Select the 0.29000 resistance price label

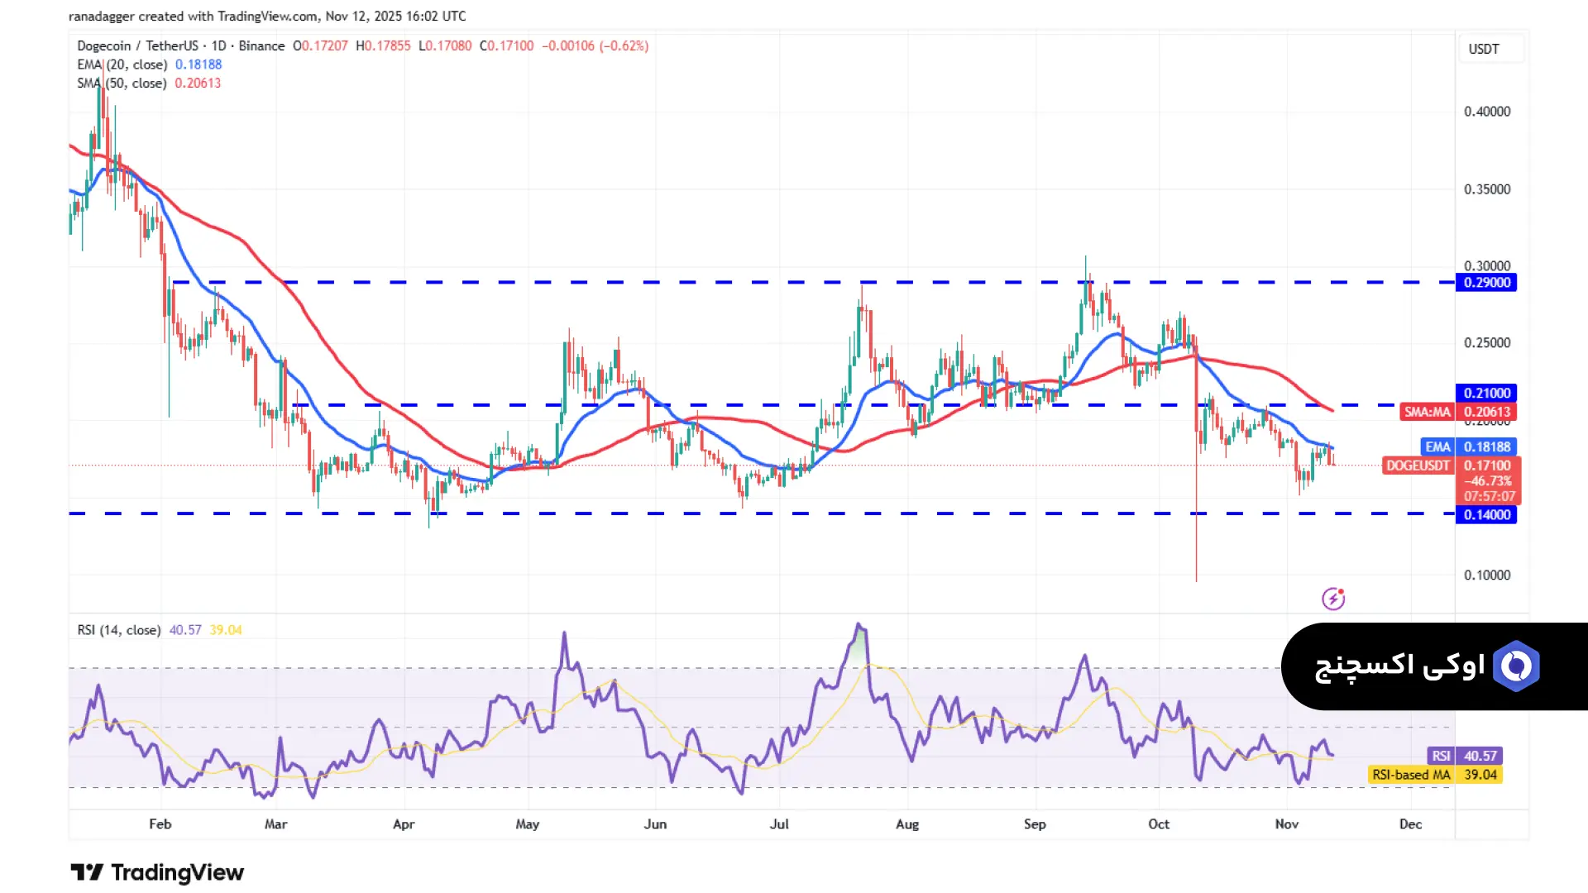click(1486, 283)
